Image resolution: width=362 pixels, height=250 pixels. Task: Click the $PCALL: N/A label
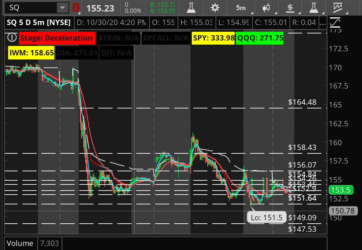click(165, 38)
